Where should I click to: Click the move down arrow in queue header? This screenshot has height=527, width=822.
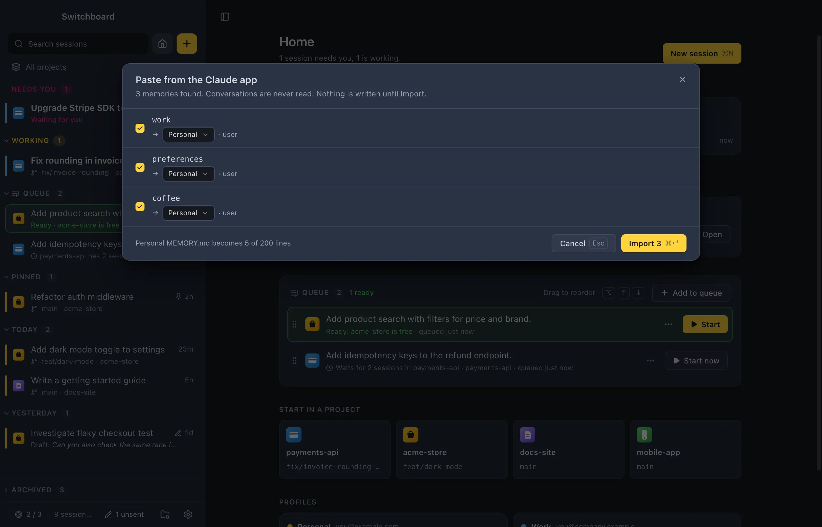tap(638, 293)
